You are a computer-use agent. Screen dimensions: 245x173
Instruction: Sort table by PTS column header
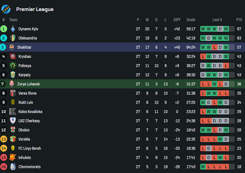point(239,20)
